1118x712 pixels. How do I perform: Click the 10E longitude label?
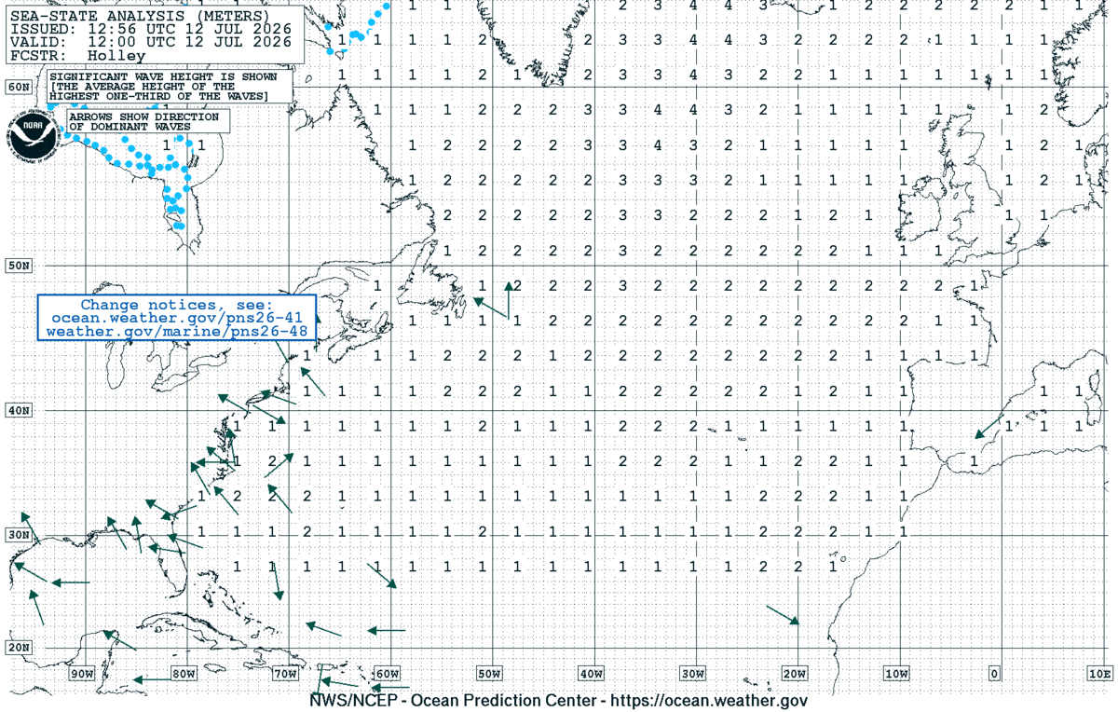coord(1101,674)
